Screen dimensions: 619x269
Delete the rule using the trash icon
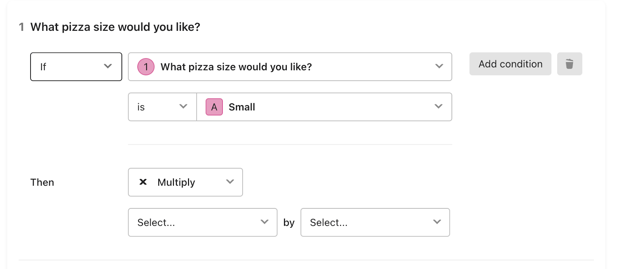[x=569, y=64]
